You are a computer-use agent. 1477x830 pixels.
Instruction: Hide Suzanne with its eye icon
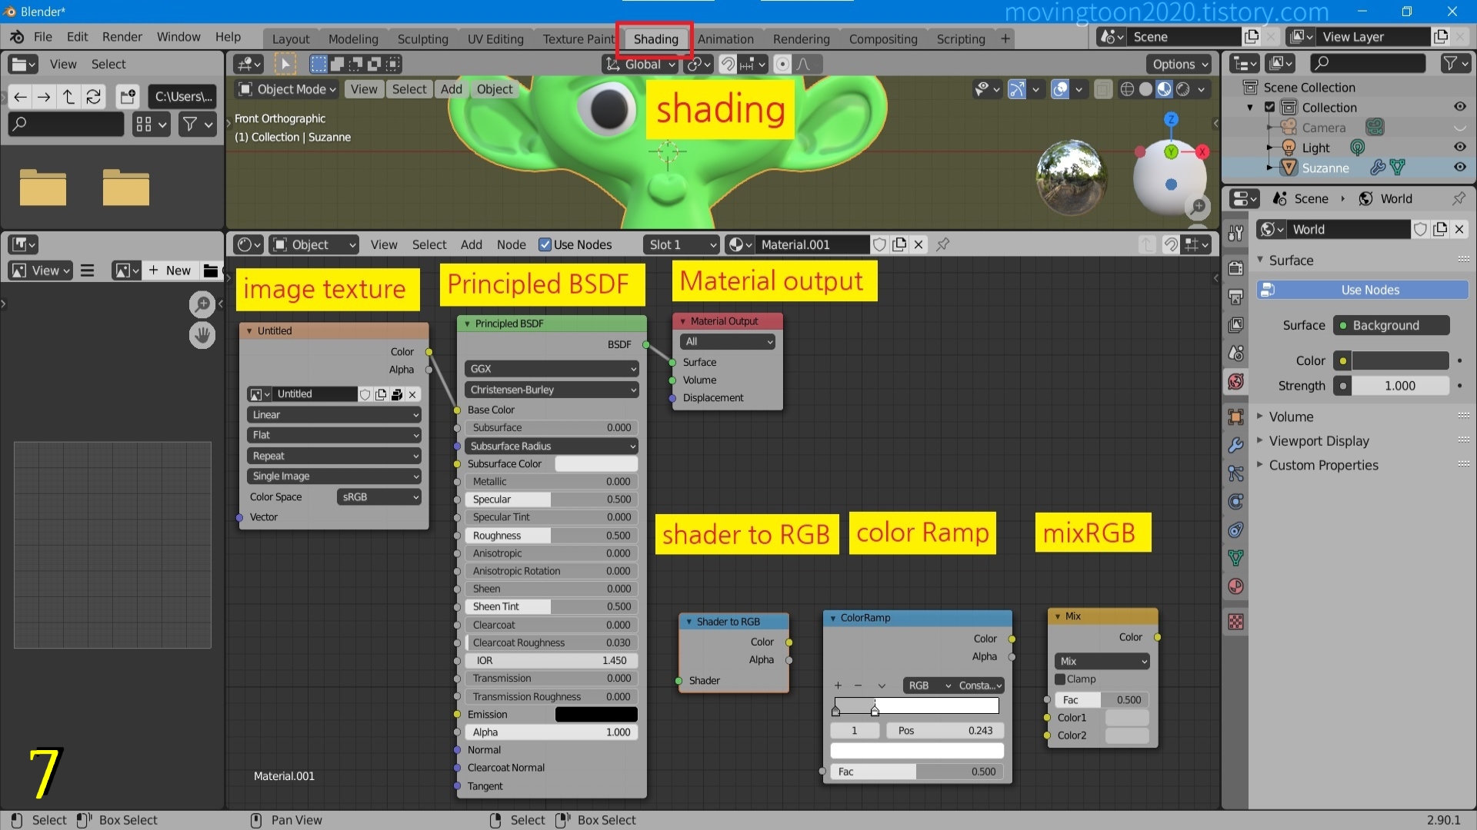click(x=1459, y=168)
